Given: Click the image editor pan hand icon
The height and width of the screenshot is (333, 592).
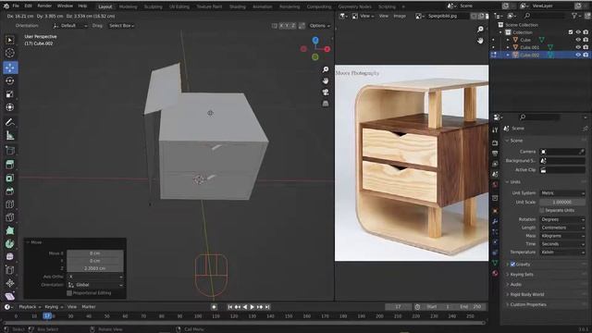Looking at the screenshot, I should (x=480, y=41).
